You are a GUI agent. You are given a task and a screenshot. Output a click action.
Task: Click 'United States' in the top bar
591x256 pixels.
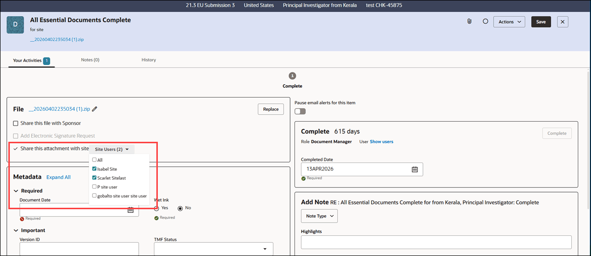tap(259, 5)
